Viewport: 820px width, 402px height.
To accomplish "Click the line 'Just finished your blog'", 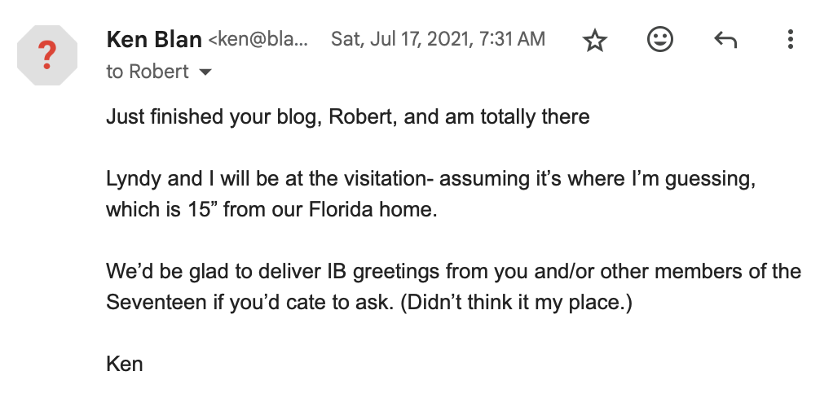I will coord(348,117).
